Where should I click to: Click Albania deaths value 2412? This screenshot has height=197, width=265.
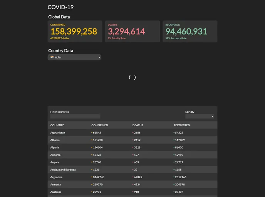(137, 140)
